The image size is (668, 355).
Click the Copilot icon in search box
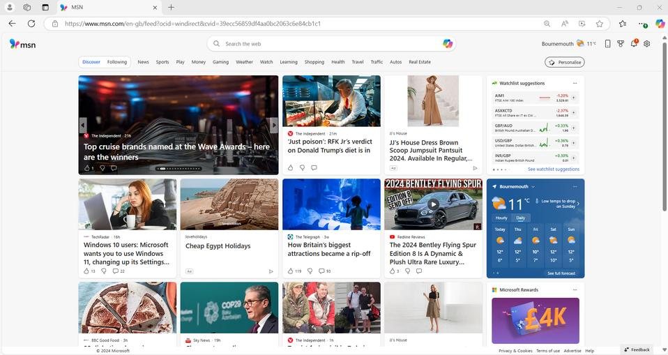448,43
